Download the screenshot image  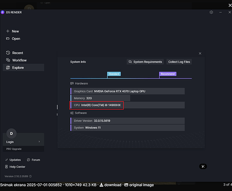pyautogui.click(x=110, y=185)
